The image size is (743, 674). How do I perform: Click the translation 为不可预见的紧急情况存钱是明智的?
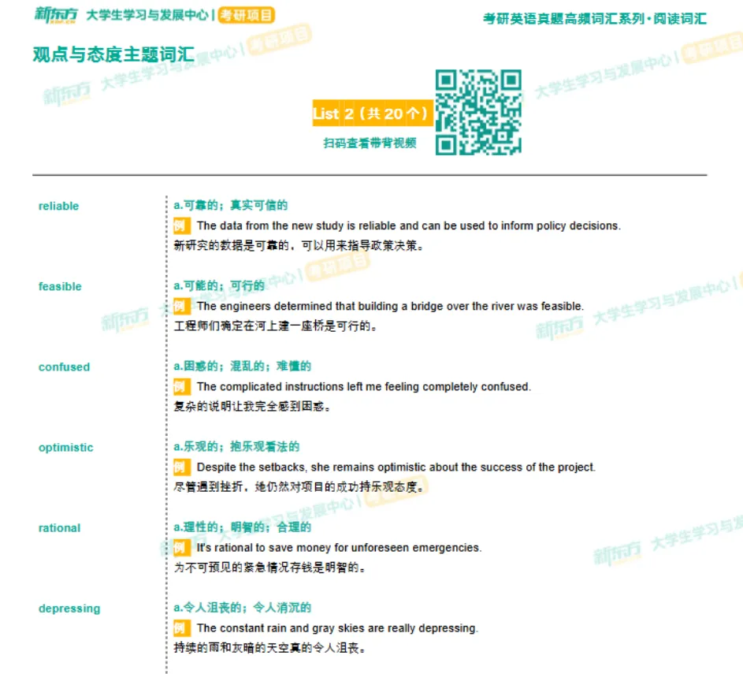click(x=269, y=568)
